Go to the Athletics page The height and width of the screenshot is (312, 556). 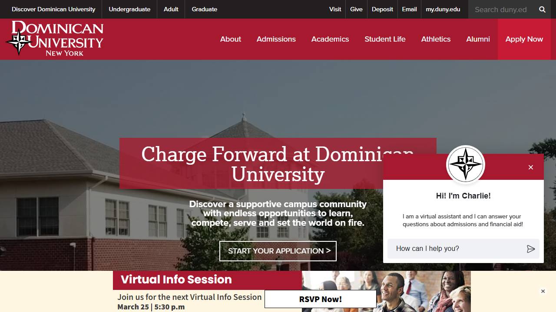point(436,39)
